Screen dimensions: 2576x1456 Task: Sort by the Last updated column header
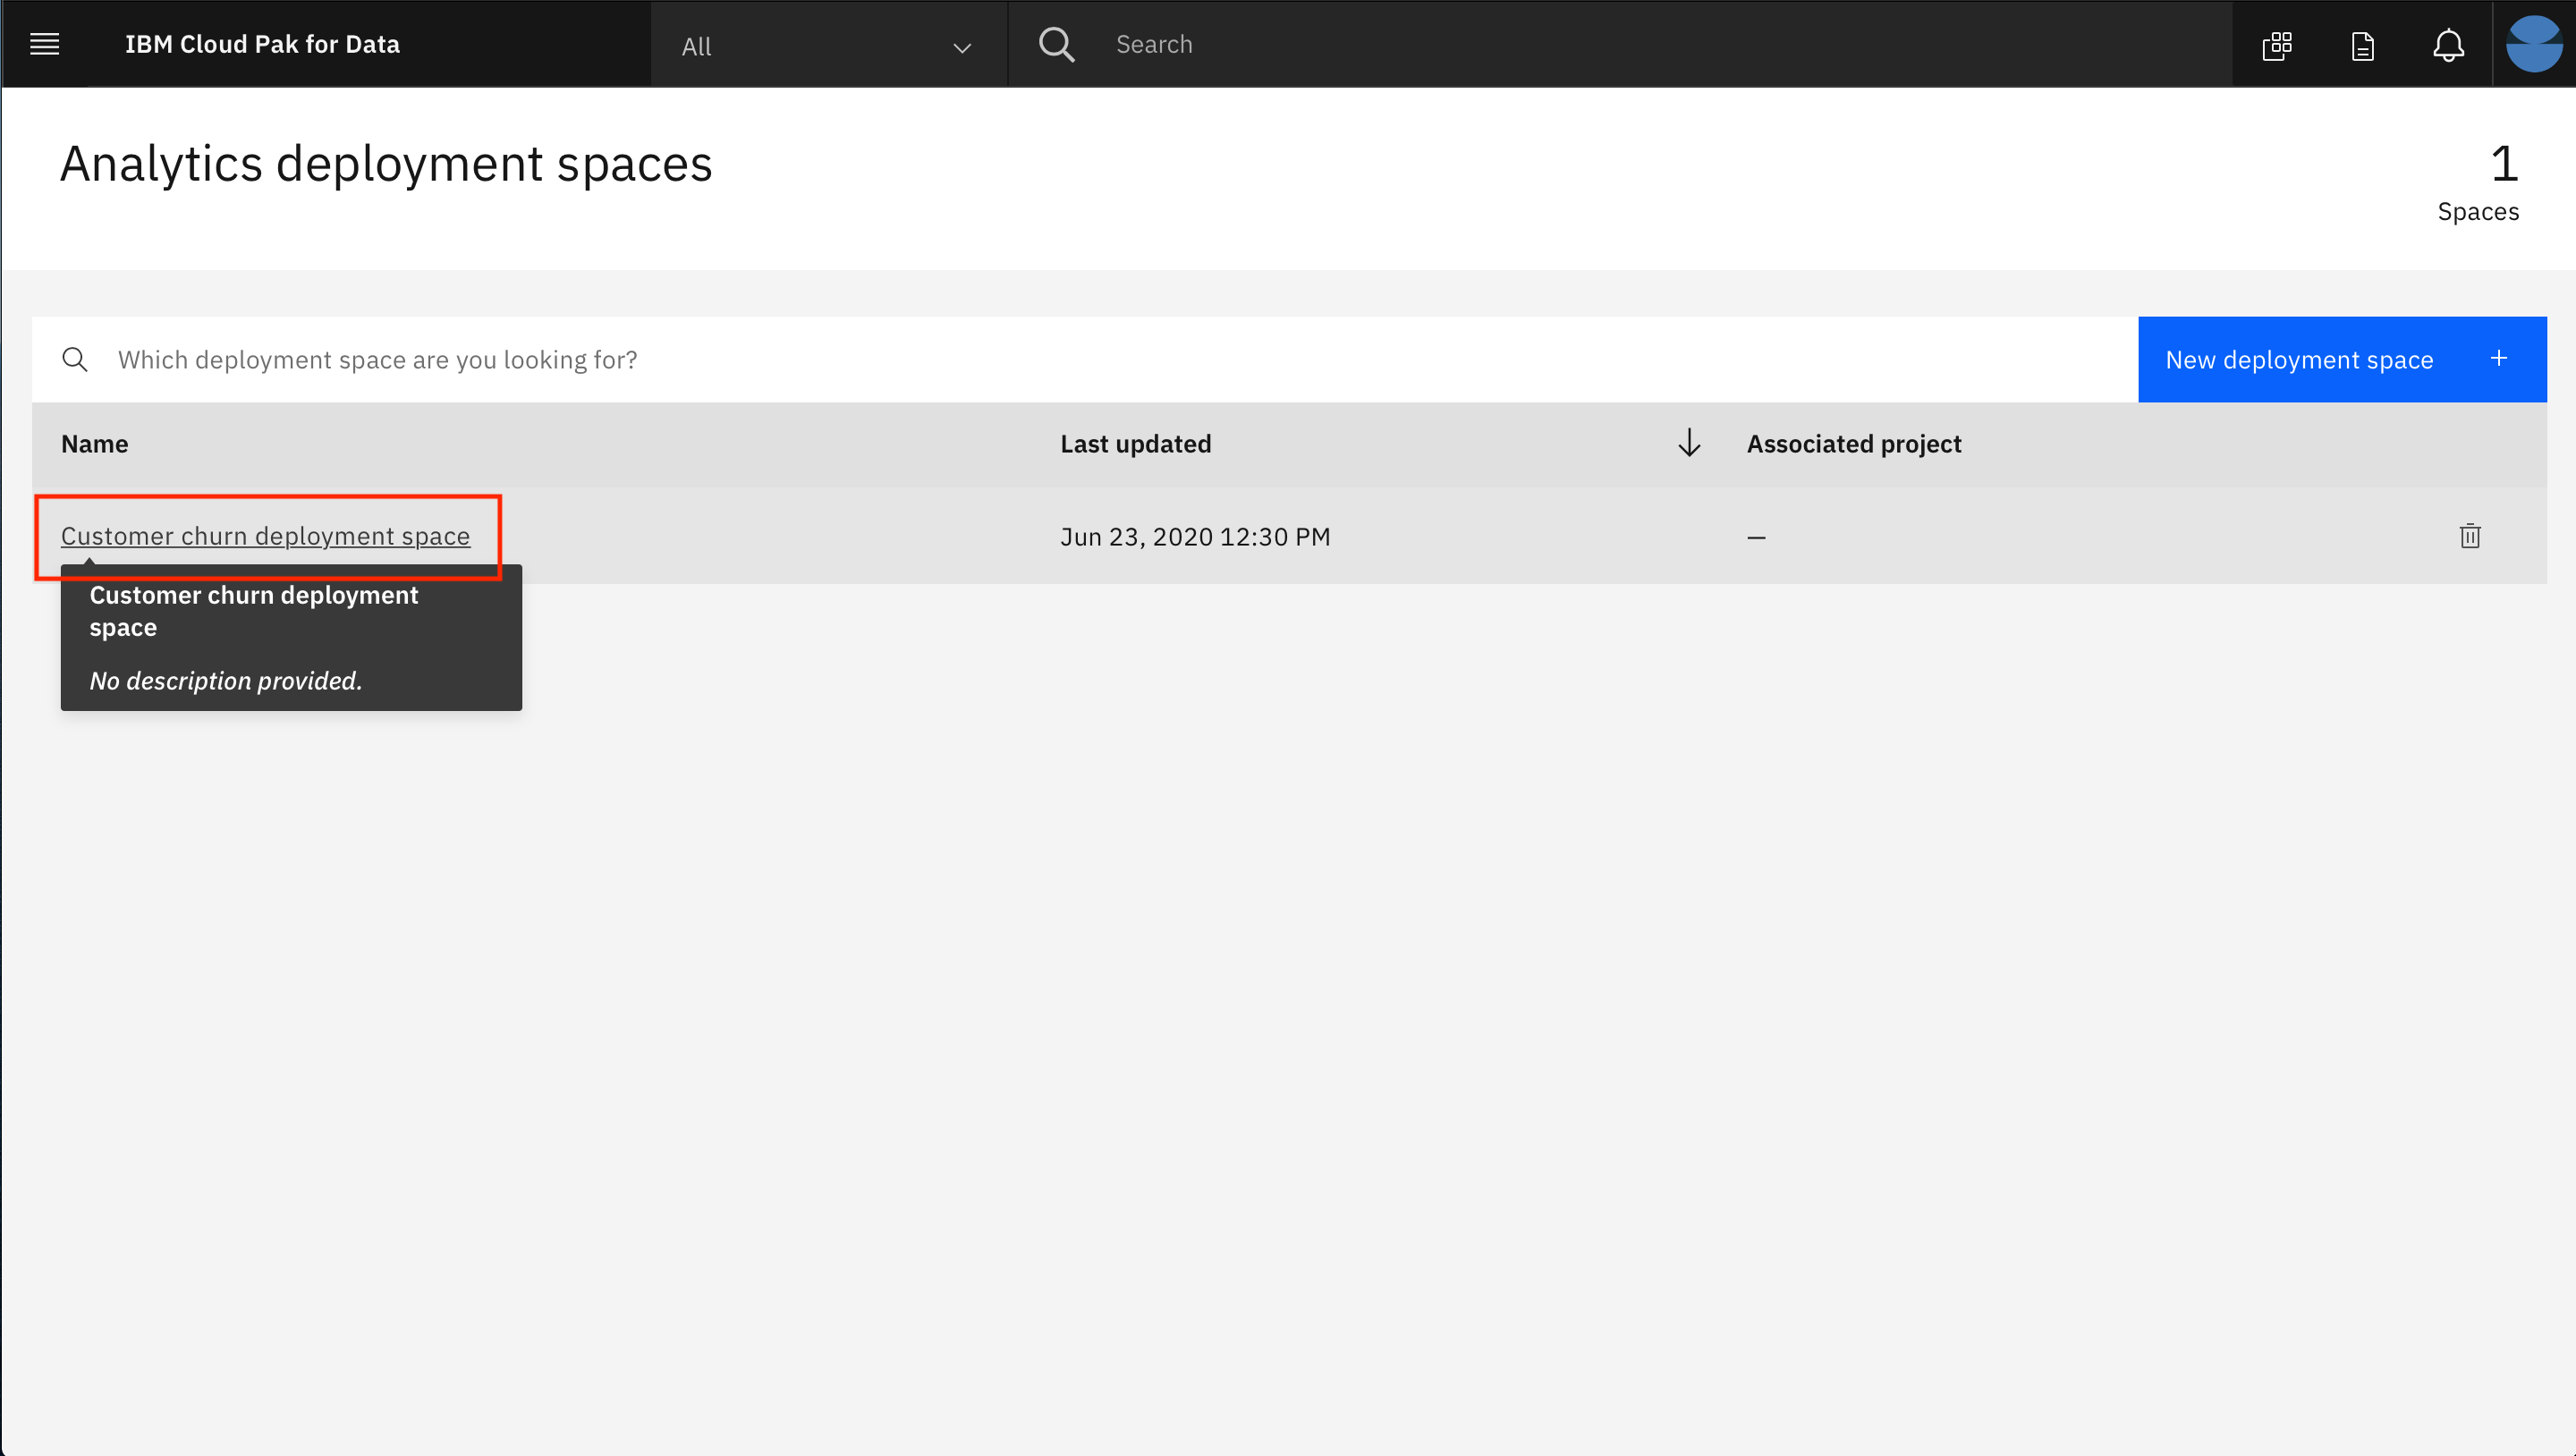pos(1135,443)
